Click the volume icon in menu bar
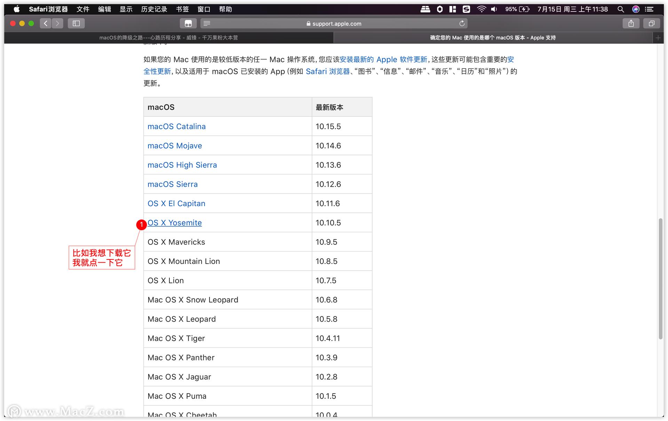668x421 pixels. [x=494, y=9]
